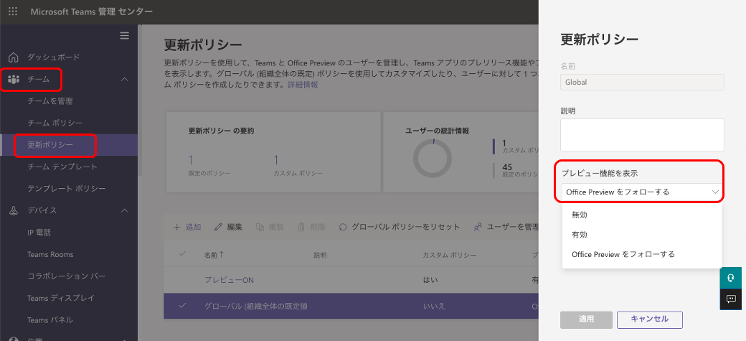
Task: Click the 既定のポリシー count label
Action: pos(209,173)
